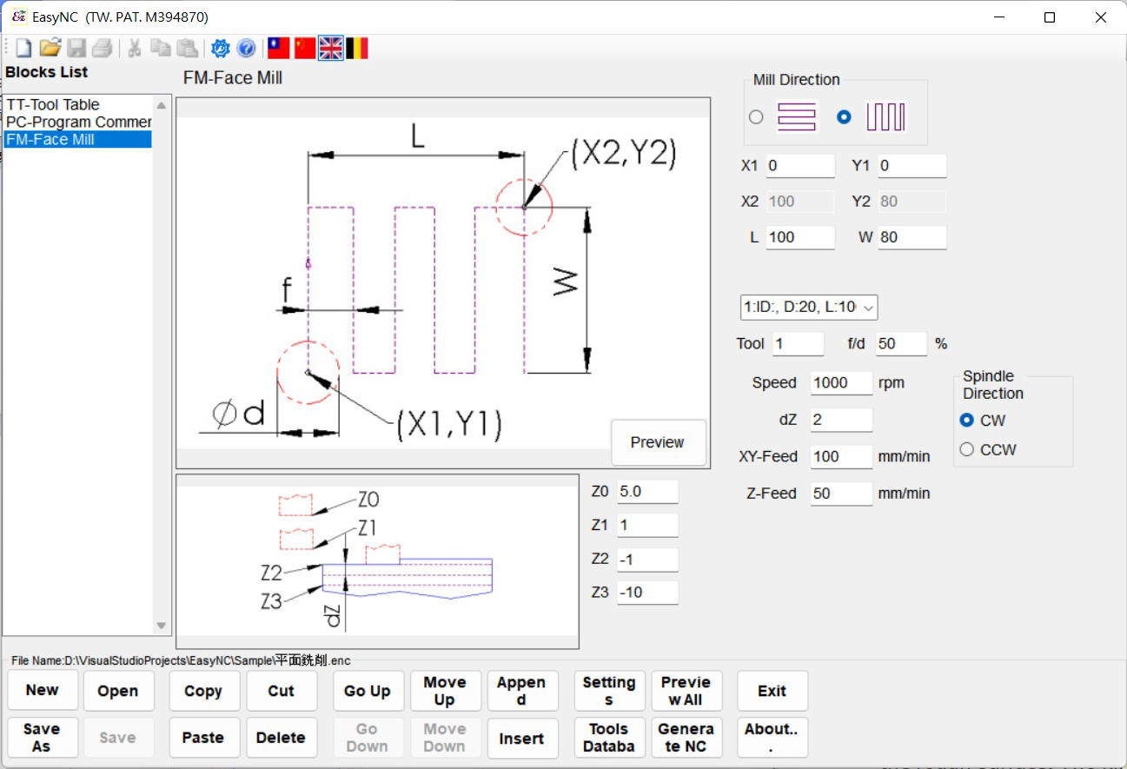This screenshot has height=769, width=1127.
Task: Click the Copy button at bottom
Action: pos(203,691)
